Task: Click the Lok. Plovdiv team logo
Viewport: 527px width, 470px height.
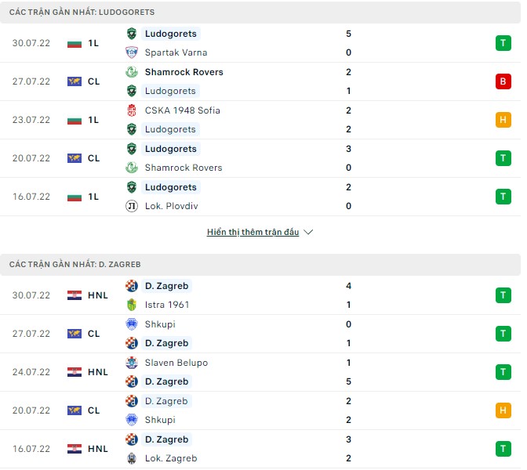Action: 132,206
